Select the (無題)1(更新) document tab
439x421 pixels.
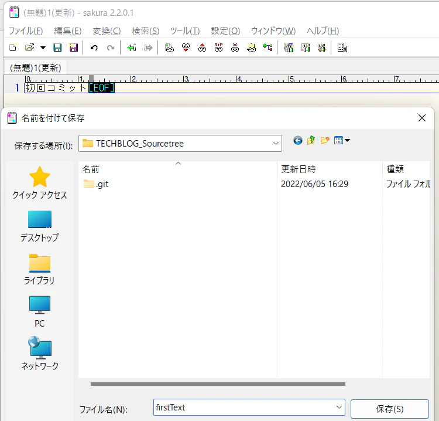click(35, 67)
